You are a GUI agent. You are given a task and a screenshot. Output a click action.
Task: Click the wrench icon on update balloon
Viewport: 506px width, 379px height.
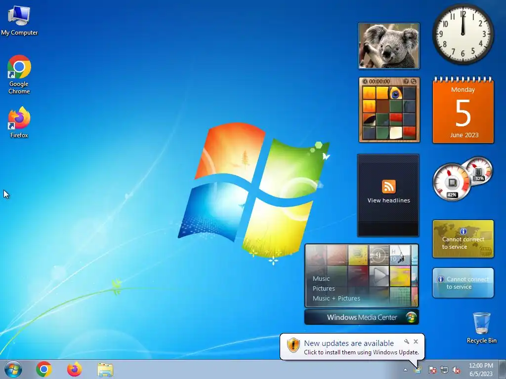coord(407,341)
